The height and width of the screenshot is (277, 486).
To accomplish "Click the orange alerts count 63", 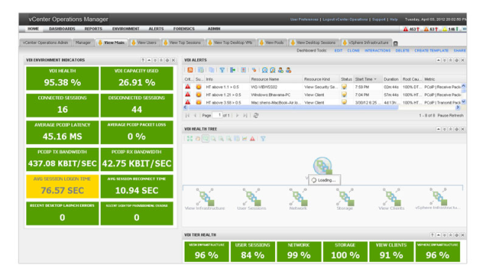I will click(x=431, y=29).
